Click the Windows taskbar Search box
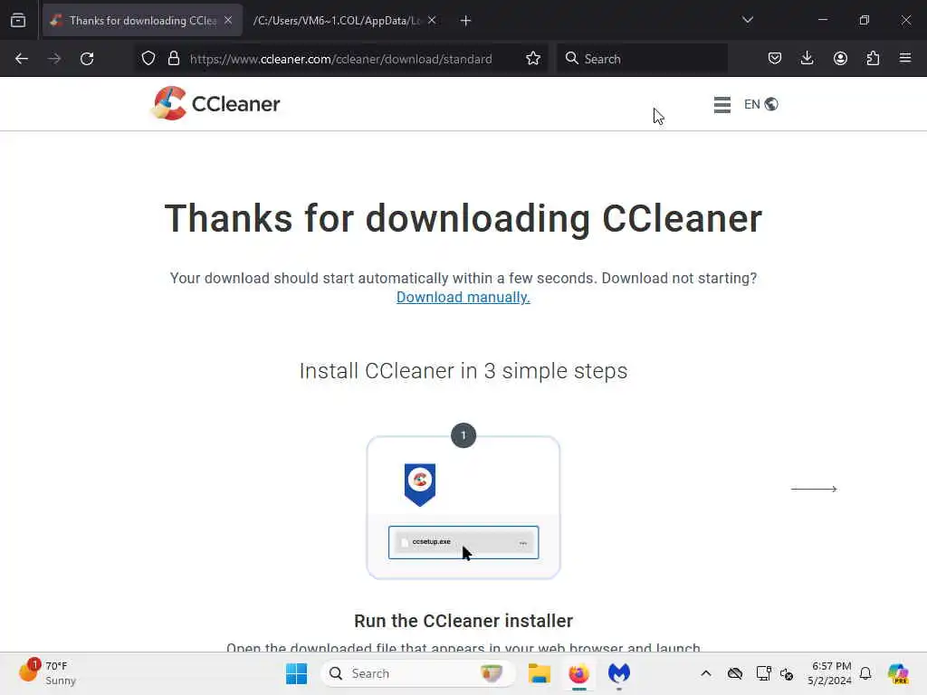This screenshot has height=695, width=927. [x=417, y=673]
